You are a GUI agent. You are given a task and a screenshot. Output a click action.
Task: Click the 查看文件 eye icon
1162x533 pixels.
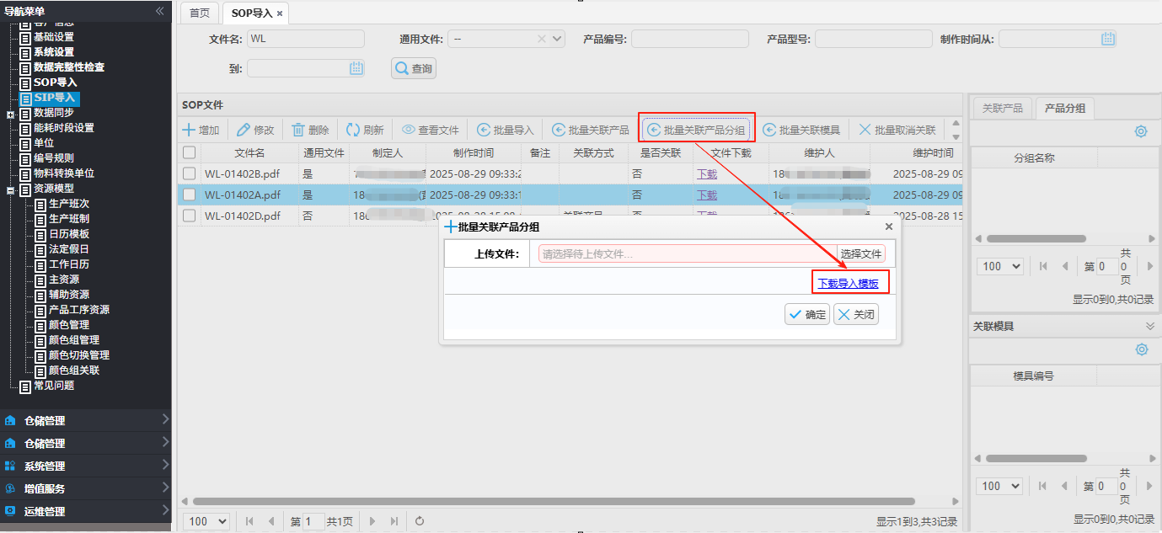pos(408,130)
